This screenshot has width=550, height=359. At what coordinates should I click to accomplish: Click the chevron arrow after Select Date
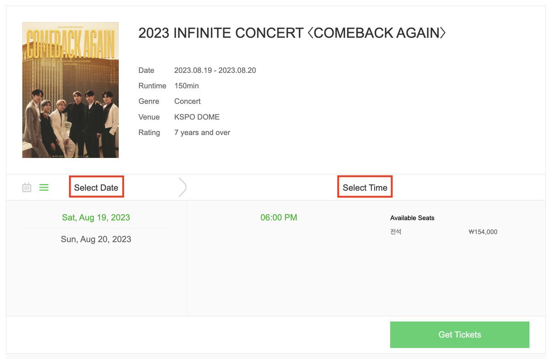coord(182,187)
